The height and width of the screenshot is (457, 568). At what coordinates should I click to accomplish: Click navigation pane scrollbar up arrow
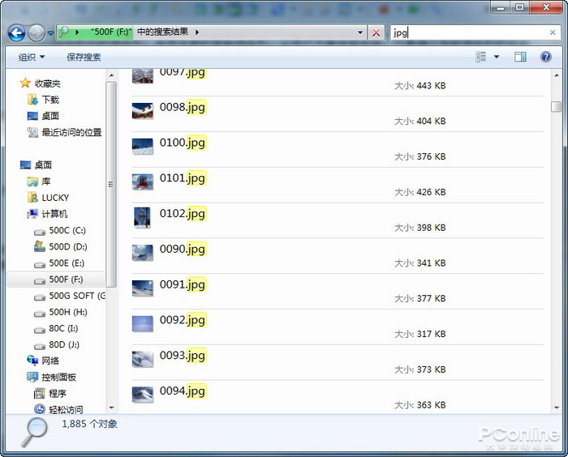pos(111,75)
